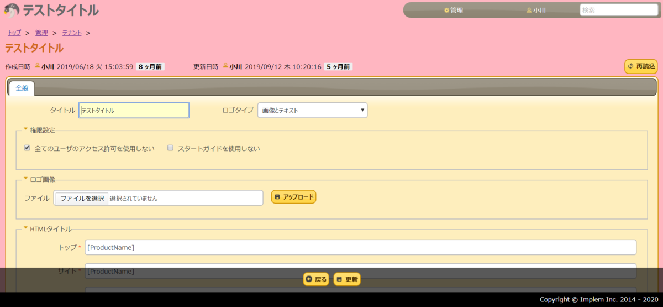This screenshot has width=663, height=307.
Task: Click the 5ヶ月前 update age label
Action: (338, 66)
